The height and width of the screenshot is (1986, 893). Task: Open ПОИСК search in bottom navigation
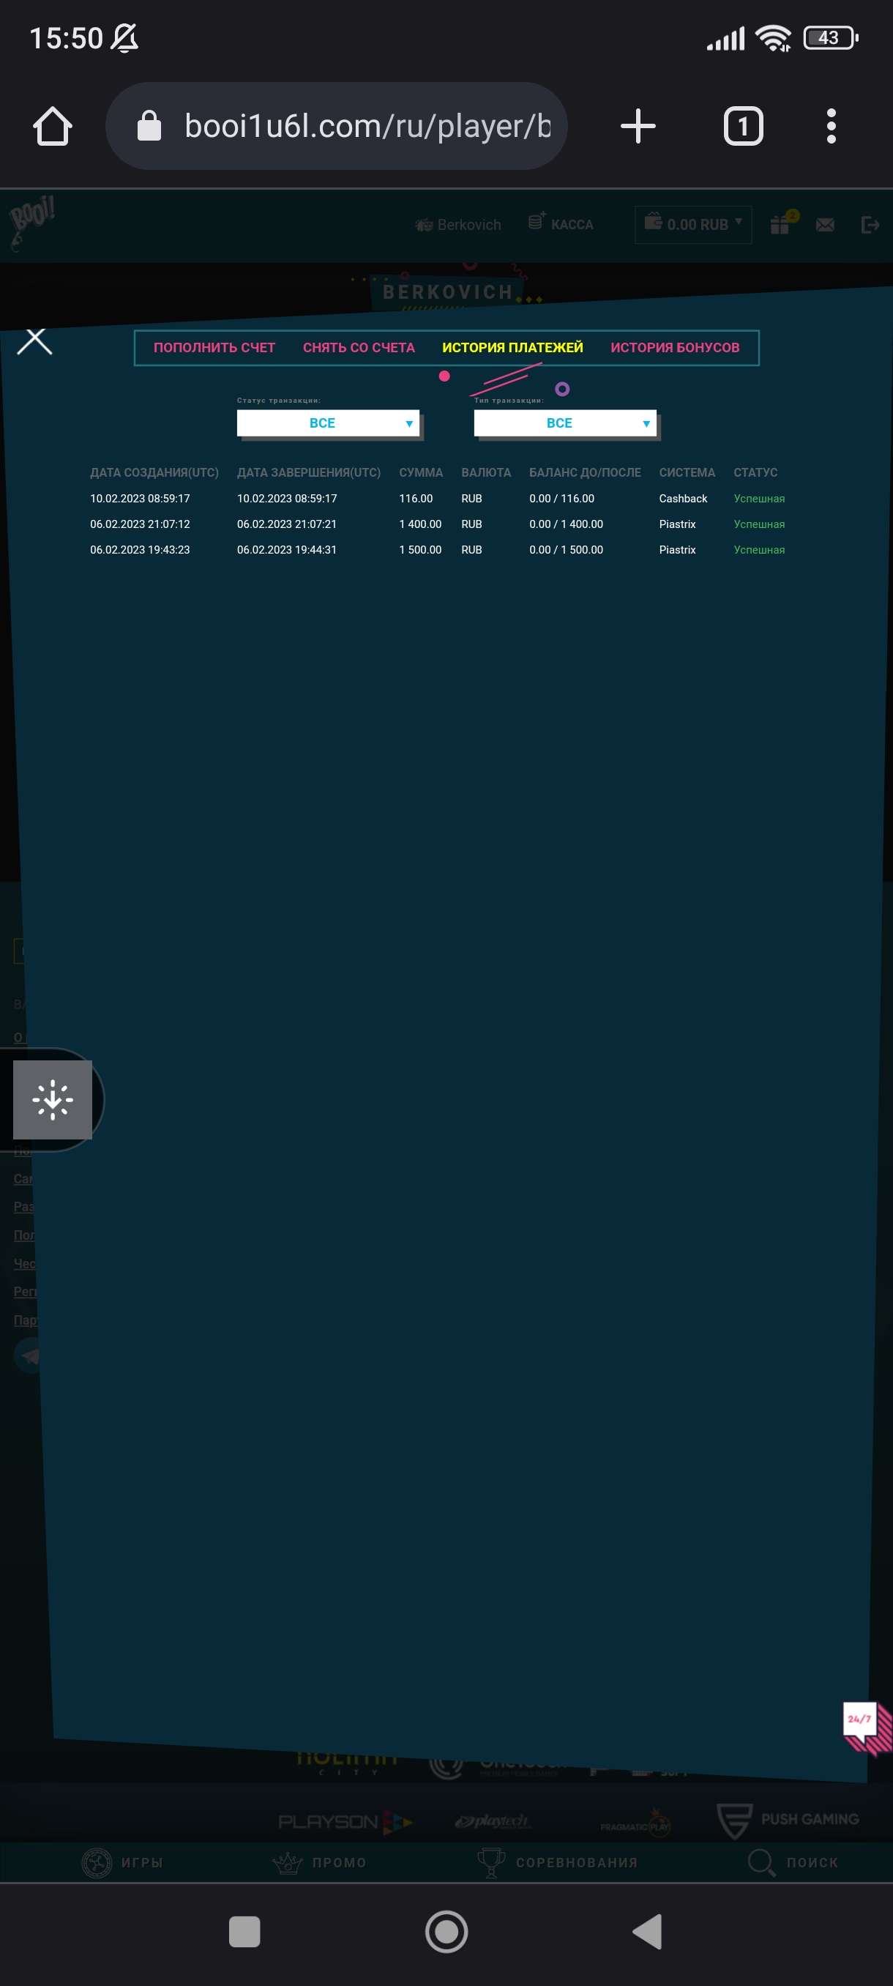click(x=792, y=1863)
